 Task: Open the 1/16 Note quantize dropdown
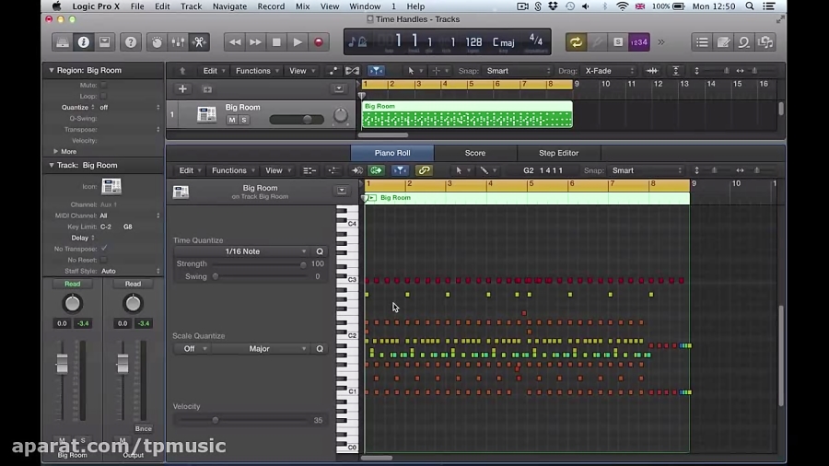(x=242, y=251)
